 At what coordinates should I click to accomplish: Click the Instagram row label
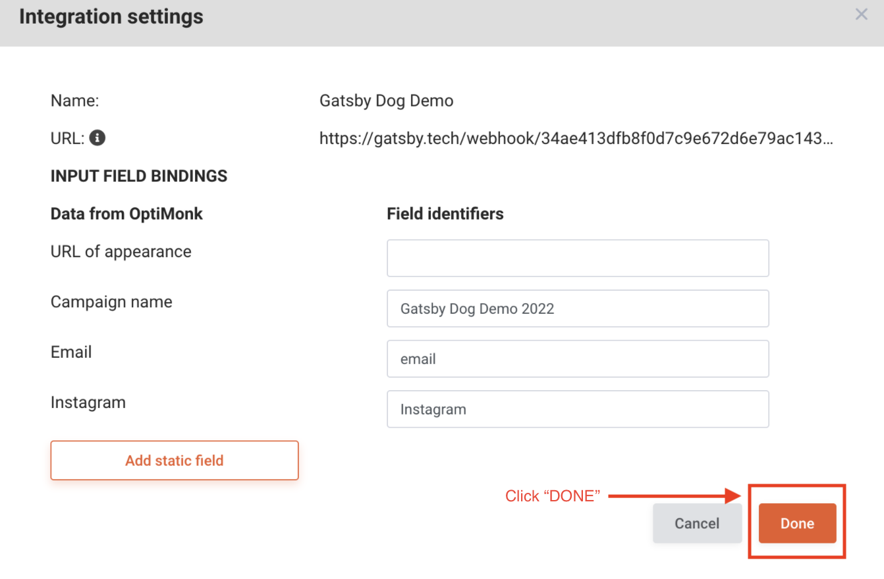88,403
